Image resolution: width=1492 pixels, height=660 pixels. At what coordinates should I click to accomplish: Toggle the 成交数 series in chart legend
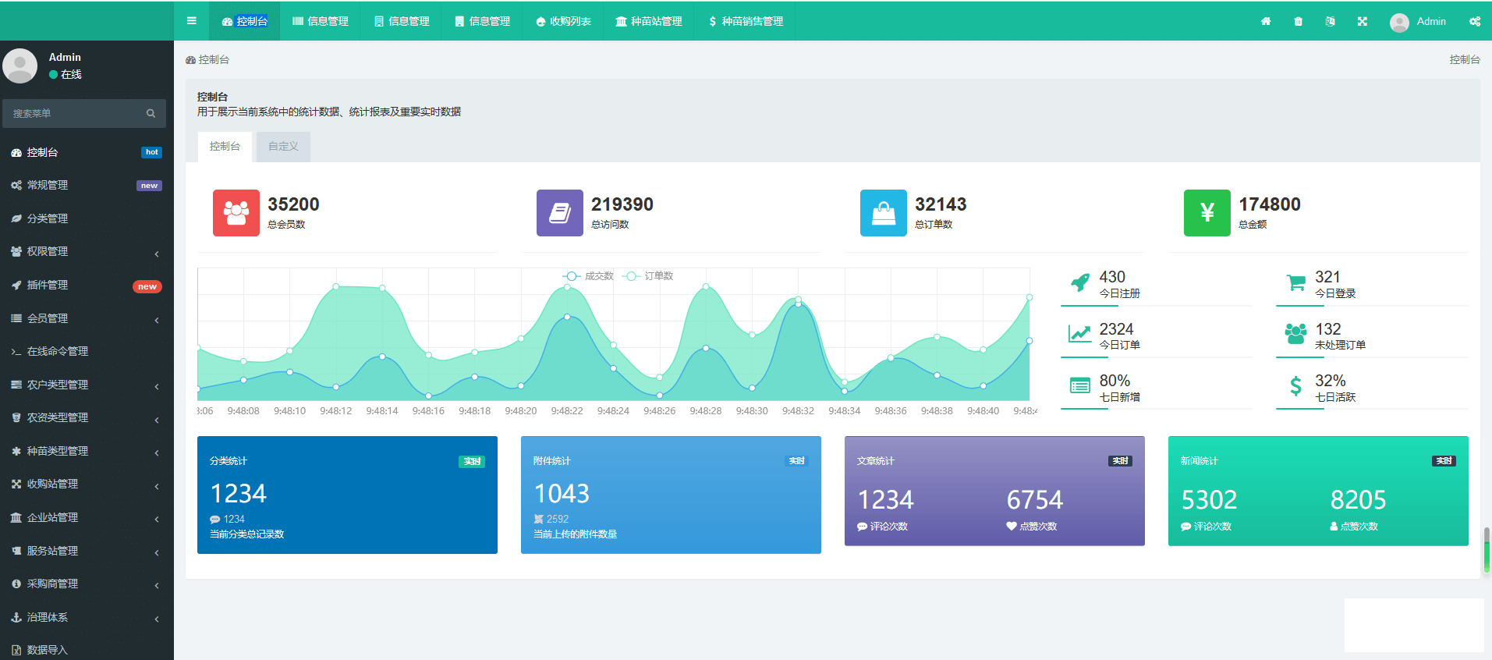[589, 276]
